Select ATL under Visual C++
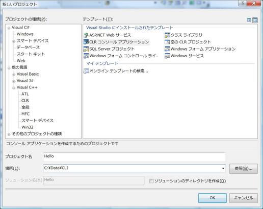The height and width of the screenshot is (209, 263). (25, 94)
